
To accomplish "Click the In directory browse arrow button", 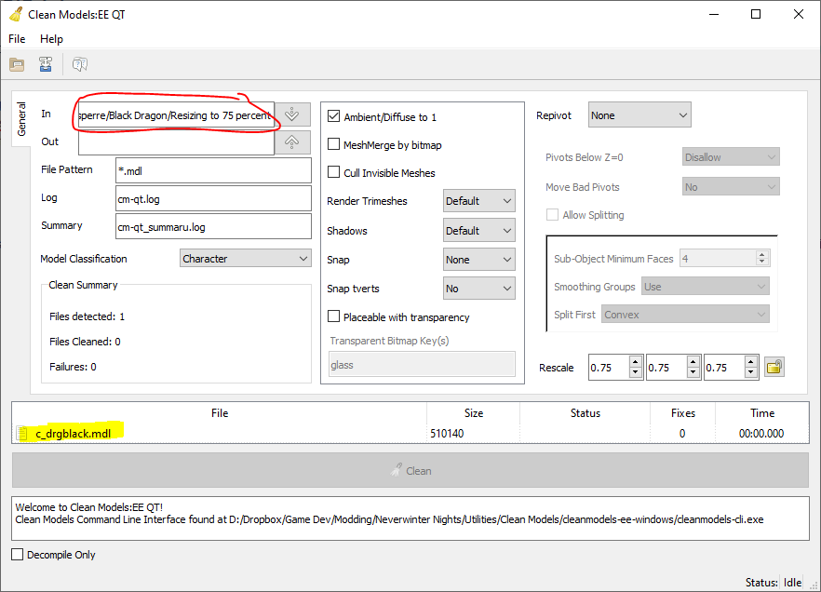I will pos(292,114).
